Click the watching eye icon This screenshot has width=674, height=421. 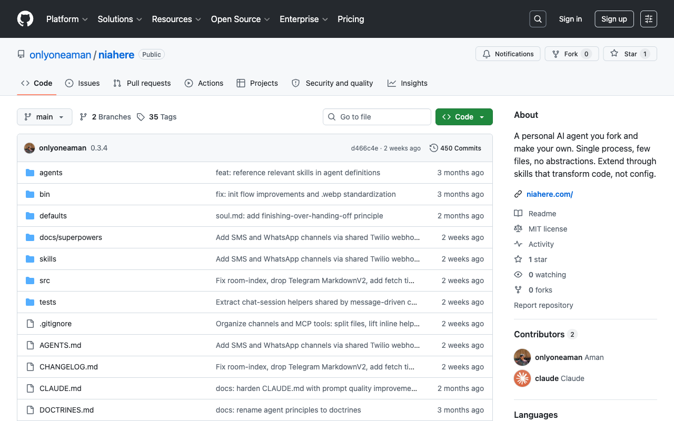tap(518, 275)
